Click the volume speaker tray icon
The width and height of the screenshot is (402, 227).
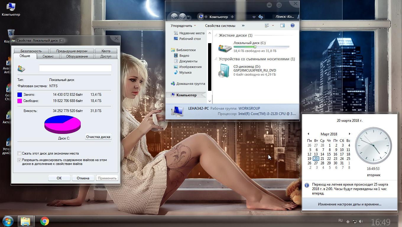(361, 221)
